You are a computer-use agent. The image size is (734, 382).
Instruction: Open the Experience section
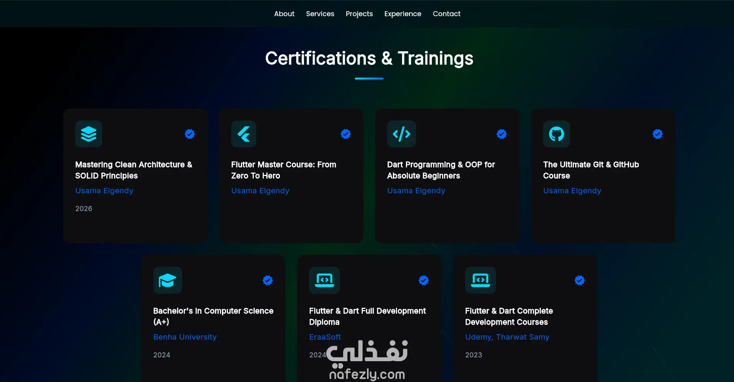click(403, 14)
